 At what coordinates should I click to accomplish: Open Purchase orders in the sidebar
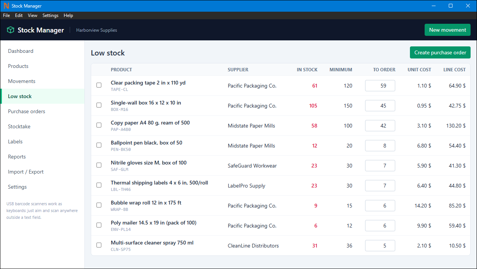(42, 111)
